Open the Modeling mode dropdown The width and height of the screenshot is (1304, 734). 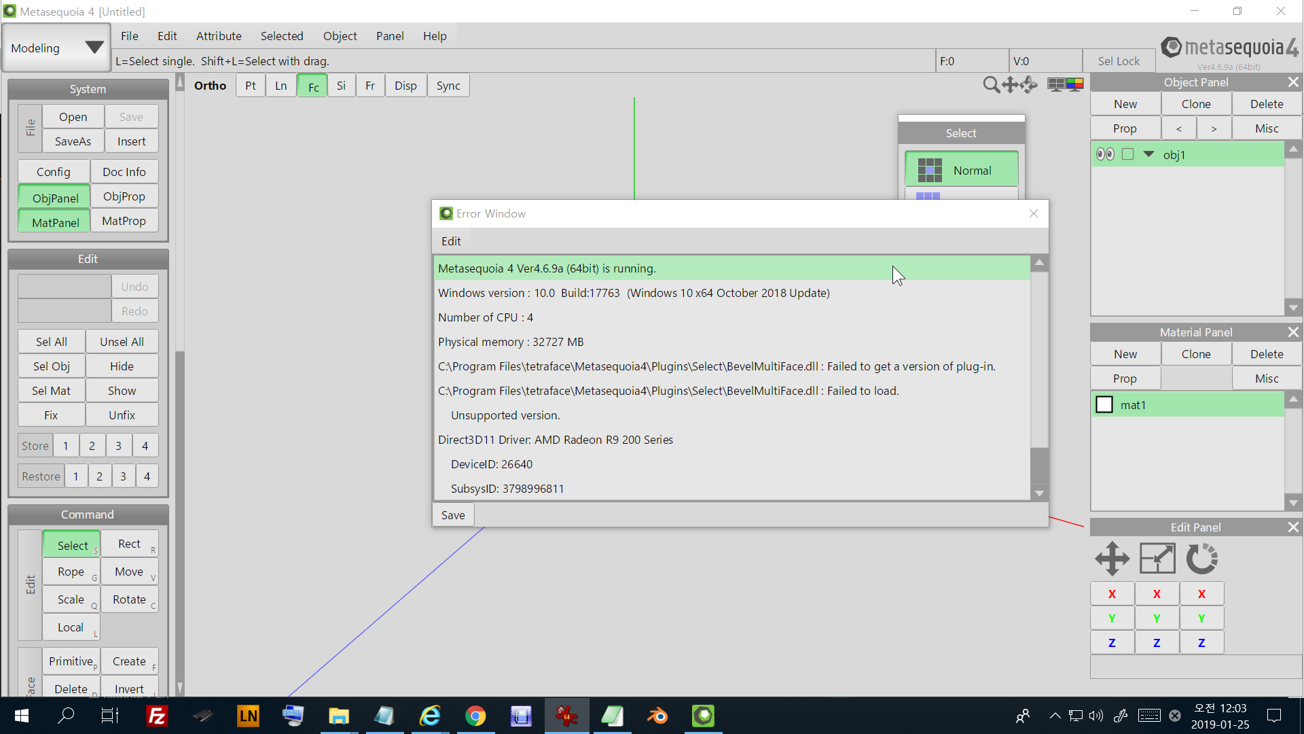click(x=56, y=48)
